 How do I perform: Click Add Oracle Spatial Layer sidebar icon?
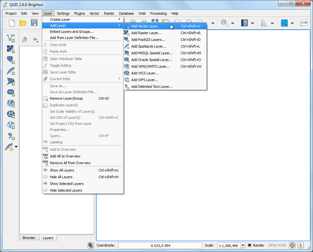[x=11, y=93]
